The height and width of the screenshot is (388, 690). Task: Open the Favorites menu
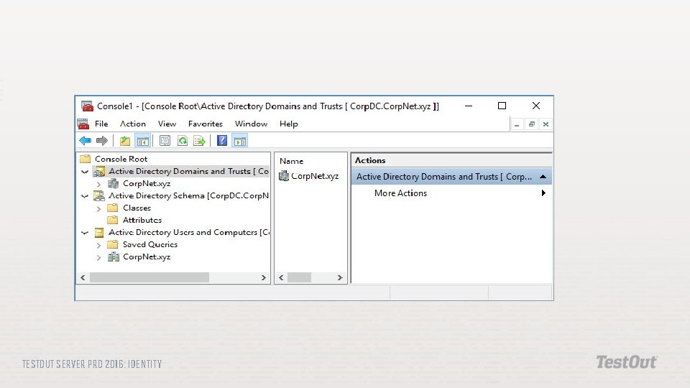[206, 124]
